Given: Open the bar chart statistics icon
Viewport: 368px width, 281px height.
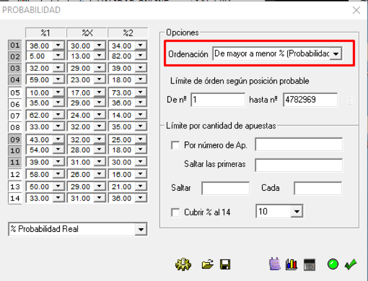Looking at the screenshot, I should click(291, 264).
